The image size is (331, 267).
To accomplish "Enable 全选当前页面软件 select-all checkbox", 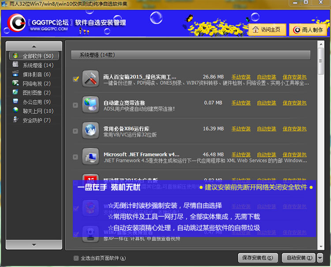I will [x=75, y=258].
